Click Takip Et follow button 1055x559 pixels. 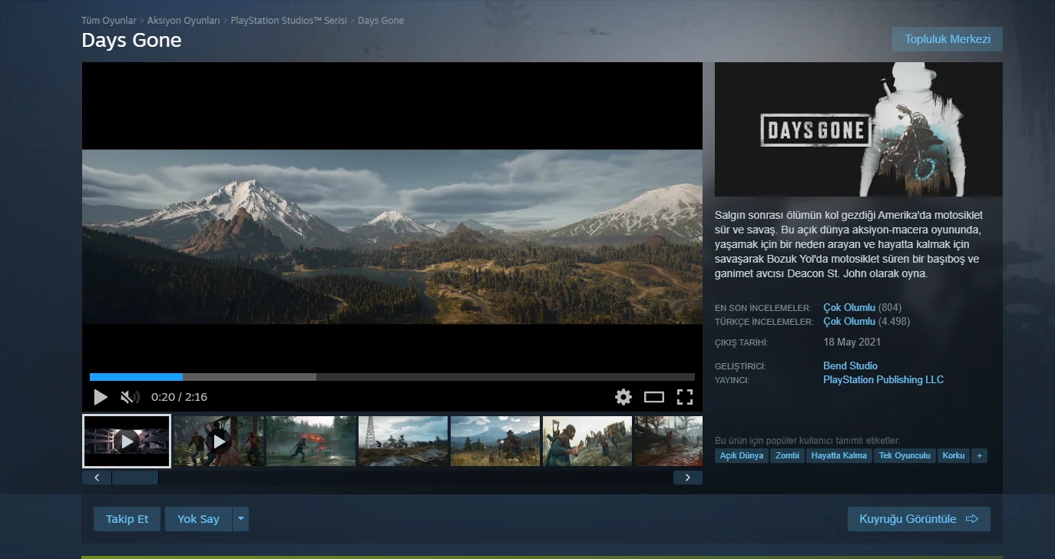tap(127, 519)
